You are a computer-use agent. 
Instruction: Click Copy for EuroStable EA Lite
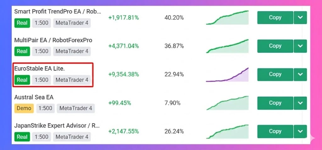(275, 75)
